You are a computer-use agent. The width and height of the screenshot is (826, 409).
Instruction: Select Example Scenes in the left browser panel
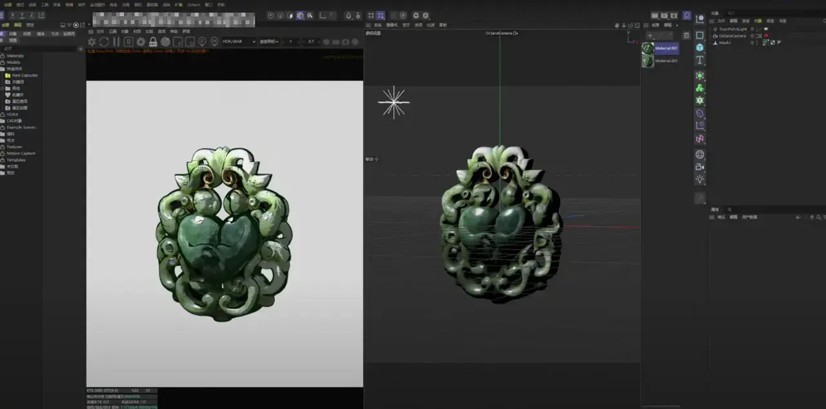coord(19,127)
